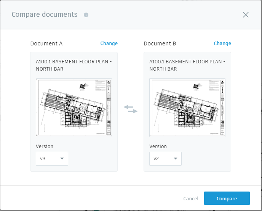262x211 pixels.
Task: Click the arrow in the v3 version selector
Action: click(62, 159)
